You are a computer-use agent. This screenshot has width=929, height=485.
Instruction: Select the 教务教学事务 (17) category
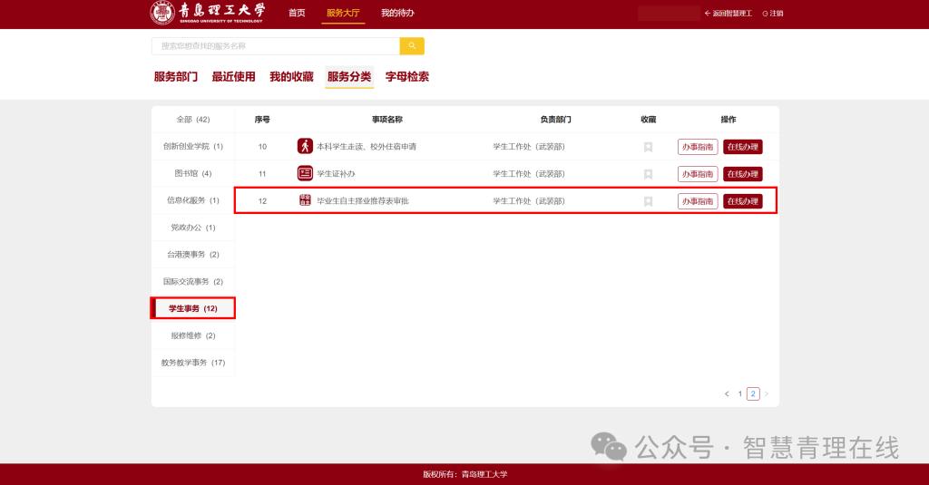(x=193, y=363)
